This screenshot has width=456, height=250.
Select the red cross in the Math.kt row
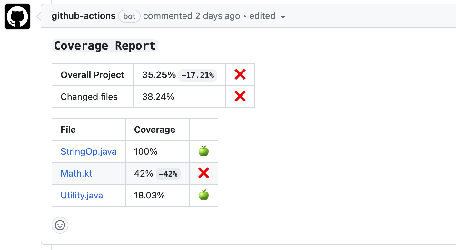[x=204, y=173]
